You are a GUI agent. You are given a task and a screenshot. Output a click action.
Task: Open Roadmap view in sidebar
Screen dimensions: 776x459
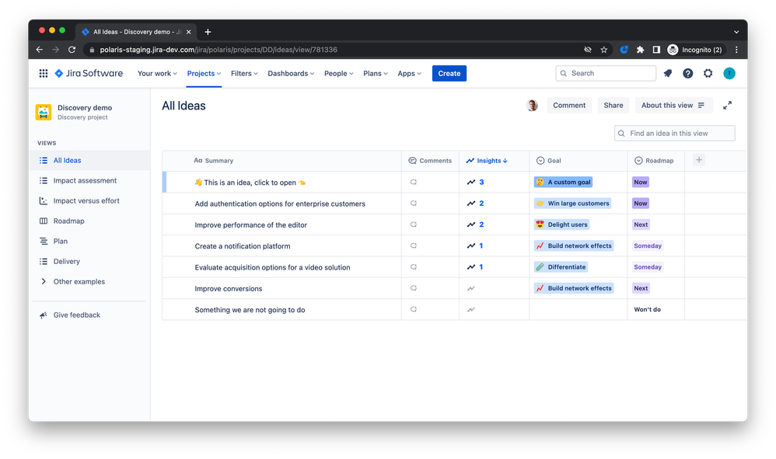[x=89, y=221]
